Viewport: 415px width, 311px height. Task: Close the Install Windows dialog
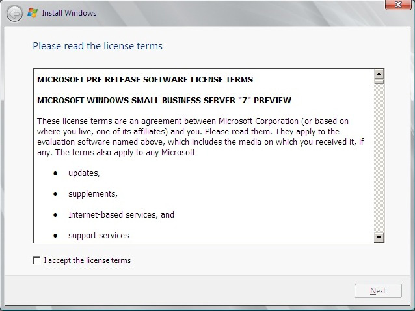[x=398, y=5]
